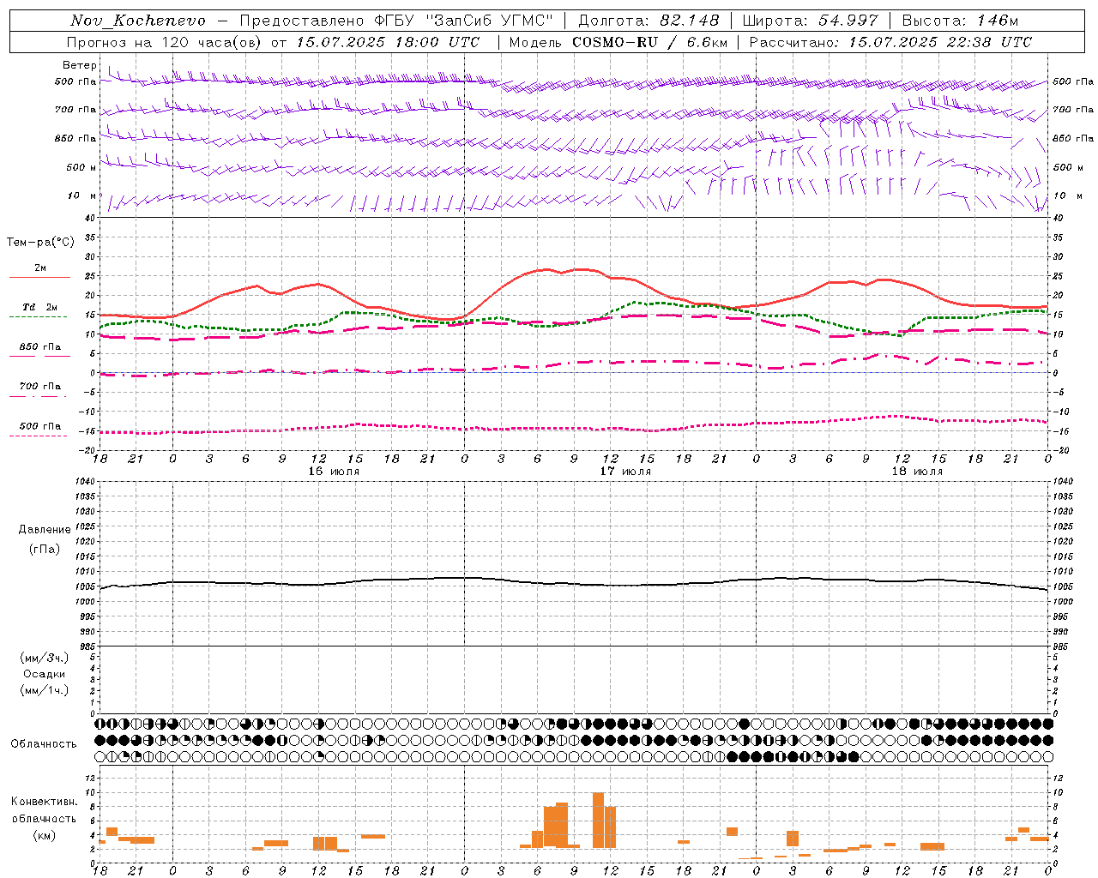Click the 'Ветер' wind panel label
Image resolution: width=1098 pixels, height=878 pixels.
[x=80, y=65]
